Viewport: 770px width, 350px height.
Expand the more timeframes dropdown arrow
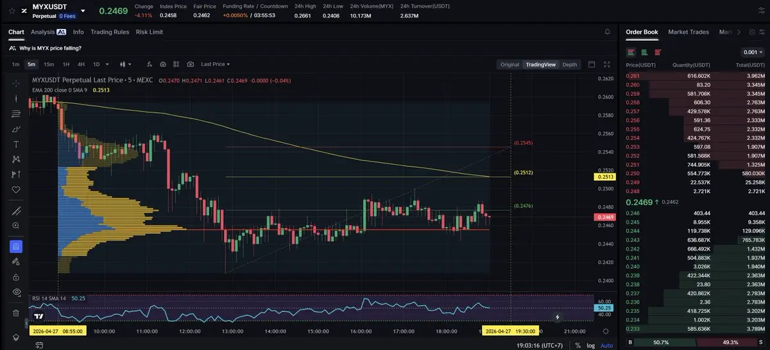tap(107, 64)
